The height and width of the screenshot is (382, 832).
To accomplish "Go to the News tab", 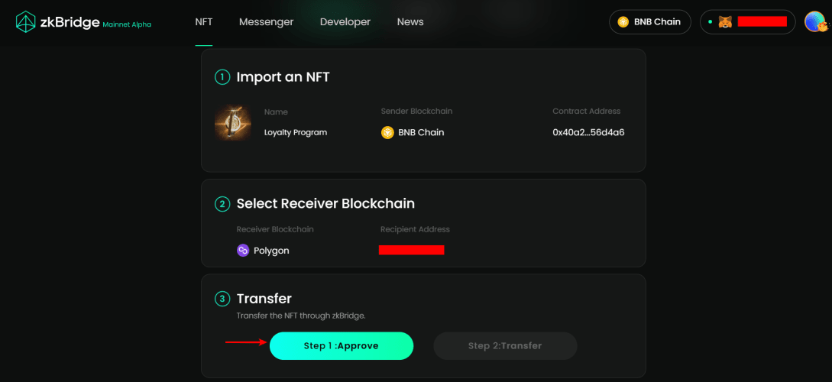I will (410, 22).
